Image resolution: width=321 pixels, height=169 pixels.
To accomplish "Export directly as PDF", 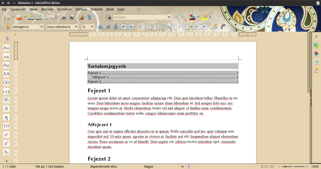I will tap(47, 17).
